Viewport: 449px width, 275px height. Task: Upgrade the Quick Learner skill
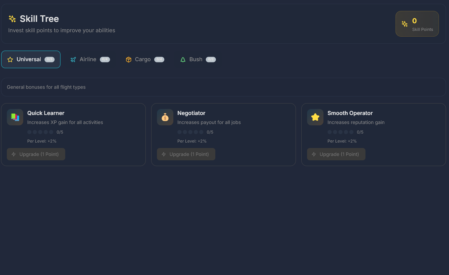pyautogui.click(x=36, y=154)
